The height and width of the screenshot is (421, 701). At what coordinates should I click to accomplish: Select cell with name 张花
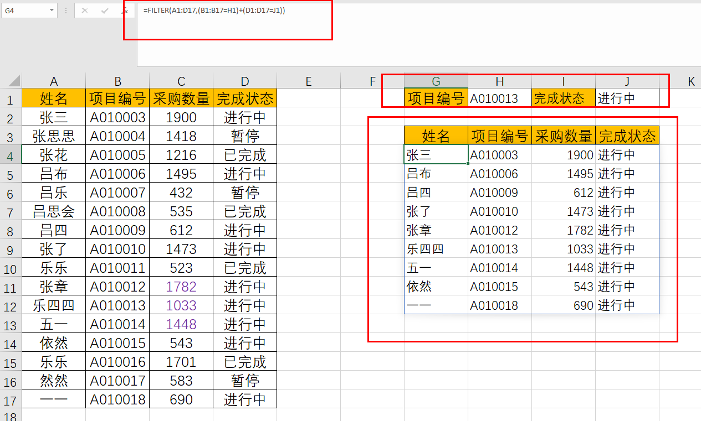point(54,155)
